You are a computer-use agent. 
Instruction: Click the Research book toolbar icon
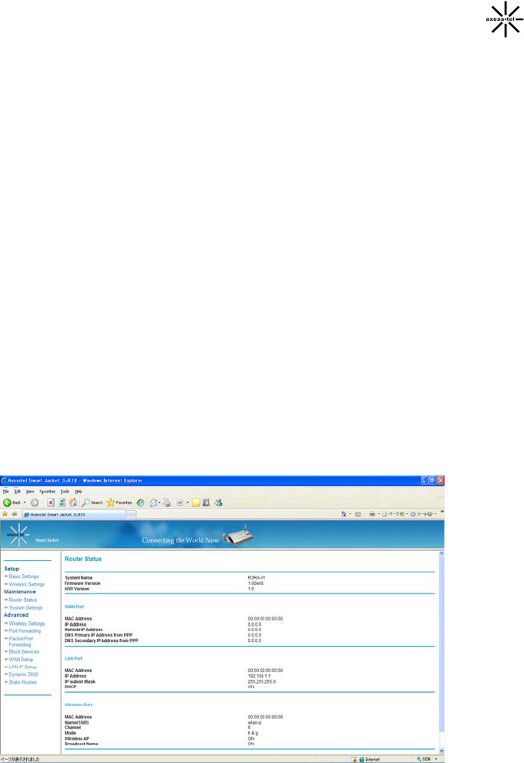click(x=207, y=503)
